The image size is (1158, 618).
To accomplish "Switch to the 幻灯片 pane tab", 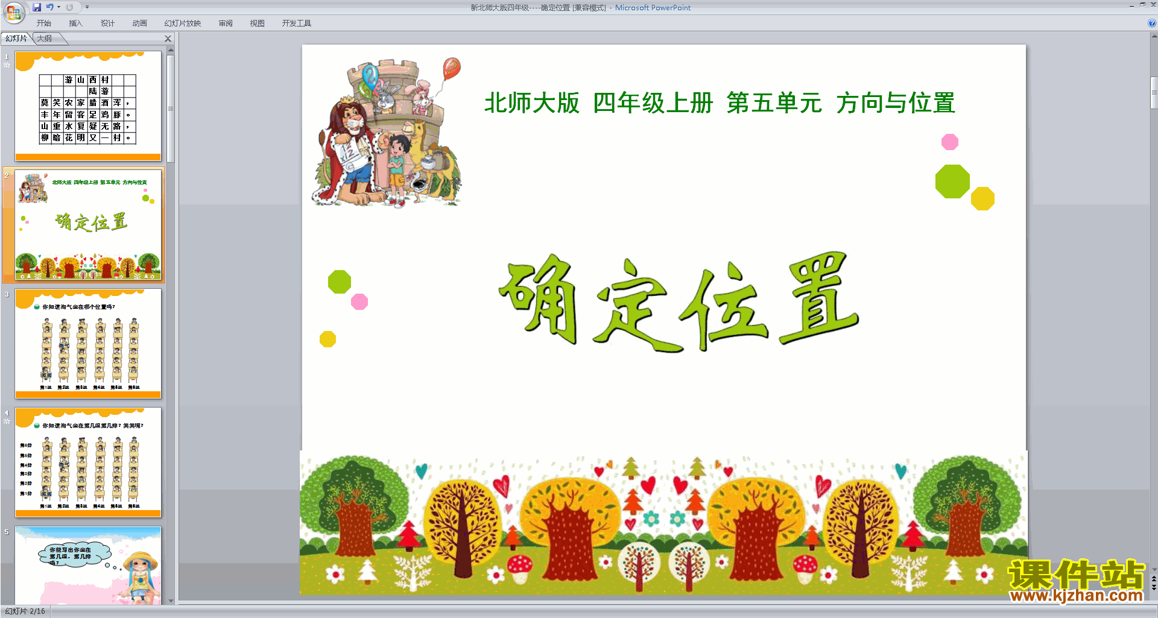I will (16, 39).
